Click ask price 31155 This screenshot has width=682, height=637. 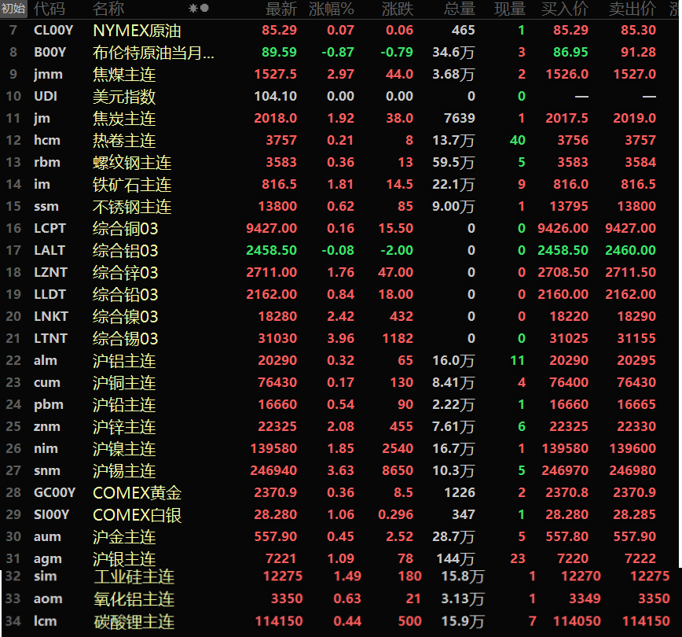click(x=636, y=338)
